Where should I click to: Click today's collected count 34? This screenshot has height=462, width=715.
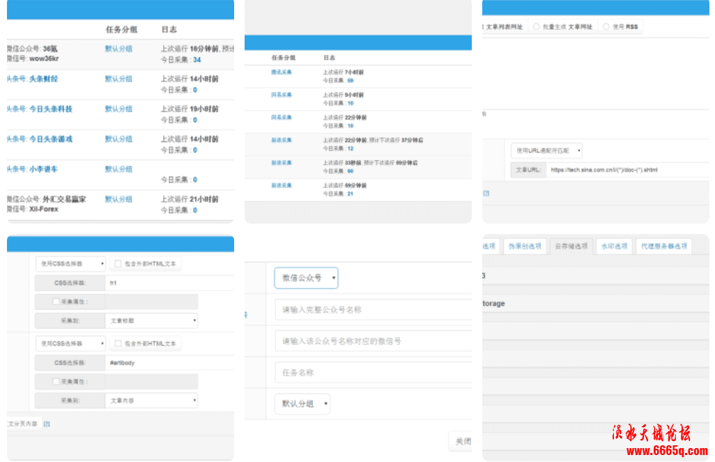click(197, 60)
